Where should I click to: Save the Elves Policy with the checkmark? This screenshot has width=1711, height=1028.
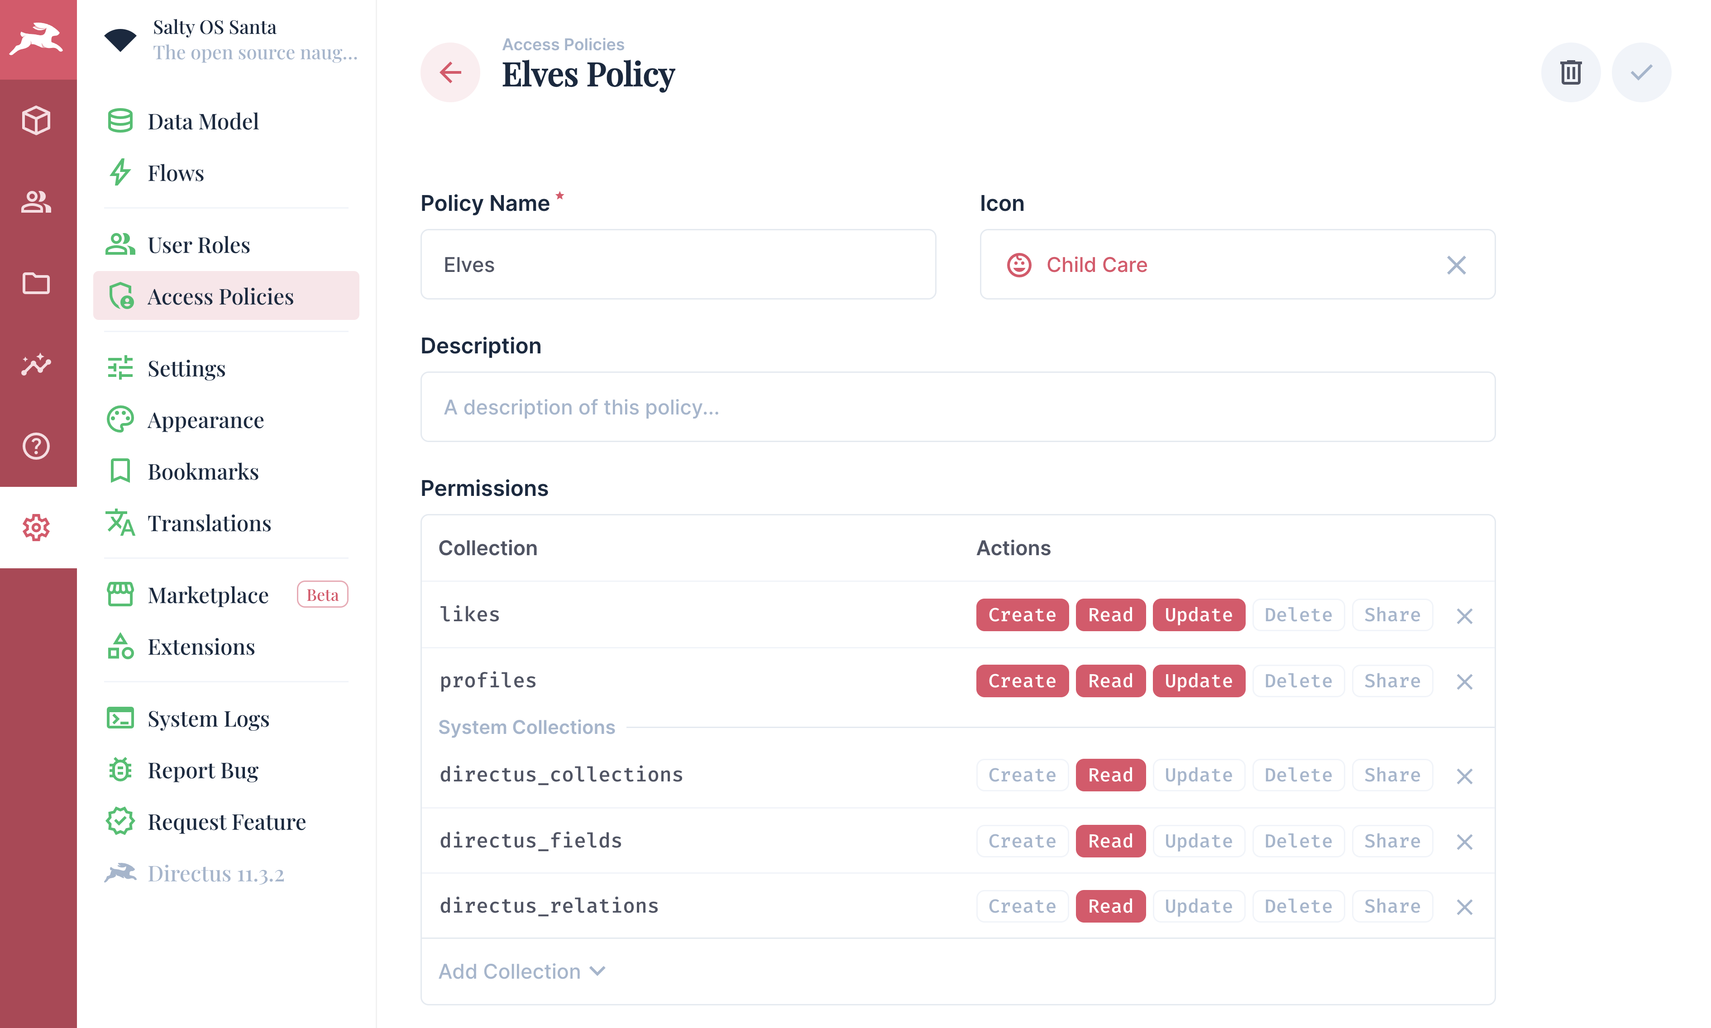point(1640,71)
